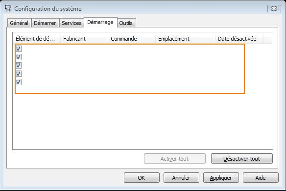This screenshot has height=191, width=286.
Task: Click the Emplacement column header
Action: 185,39
